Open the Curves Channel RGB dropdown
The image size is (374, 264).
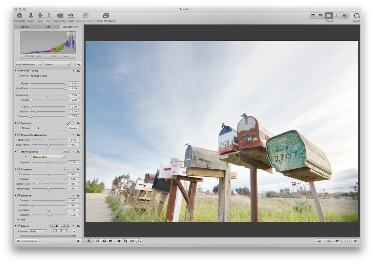(38, 232)
